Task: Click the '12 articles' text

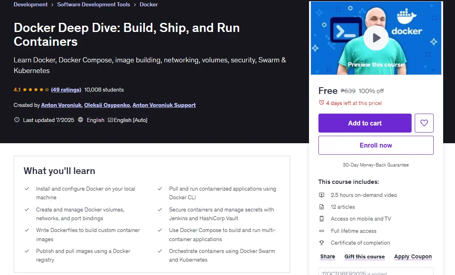Action: pos(343,207)
